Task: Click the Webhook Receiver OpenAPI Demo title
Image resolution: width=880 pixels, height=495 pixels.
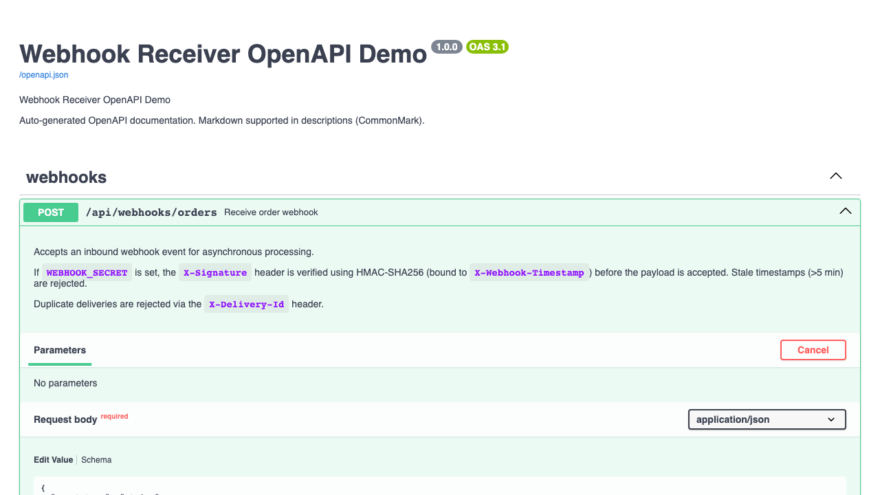Action: click(223, 54)
